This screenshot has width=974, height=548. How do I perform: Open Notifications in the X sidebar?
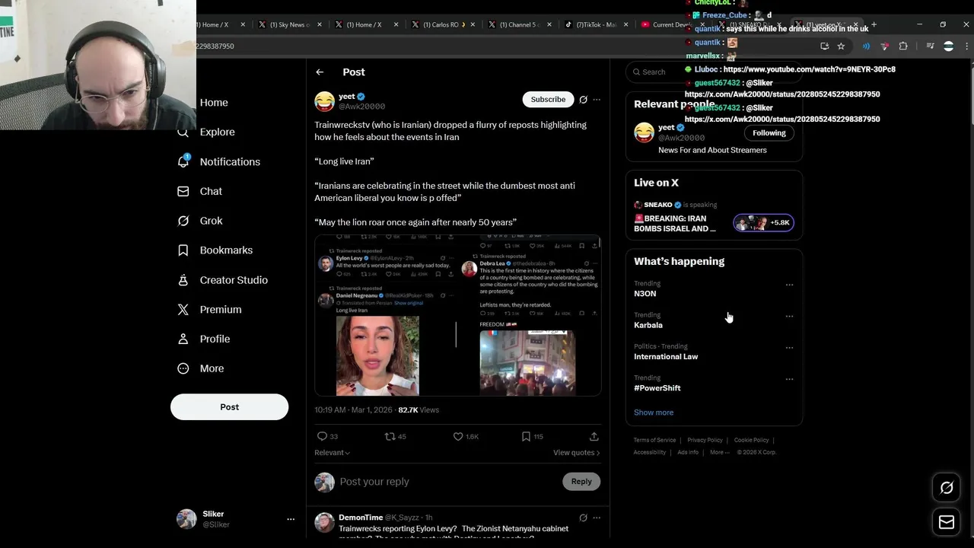[x=219, y=161]
